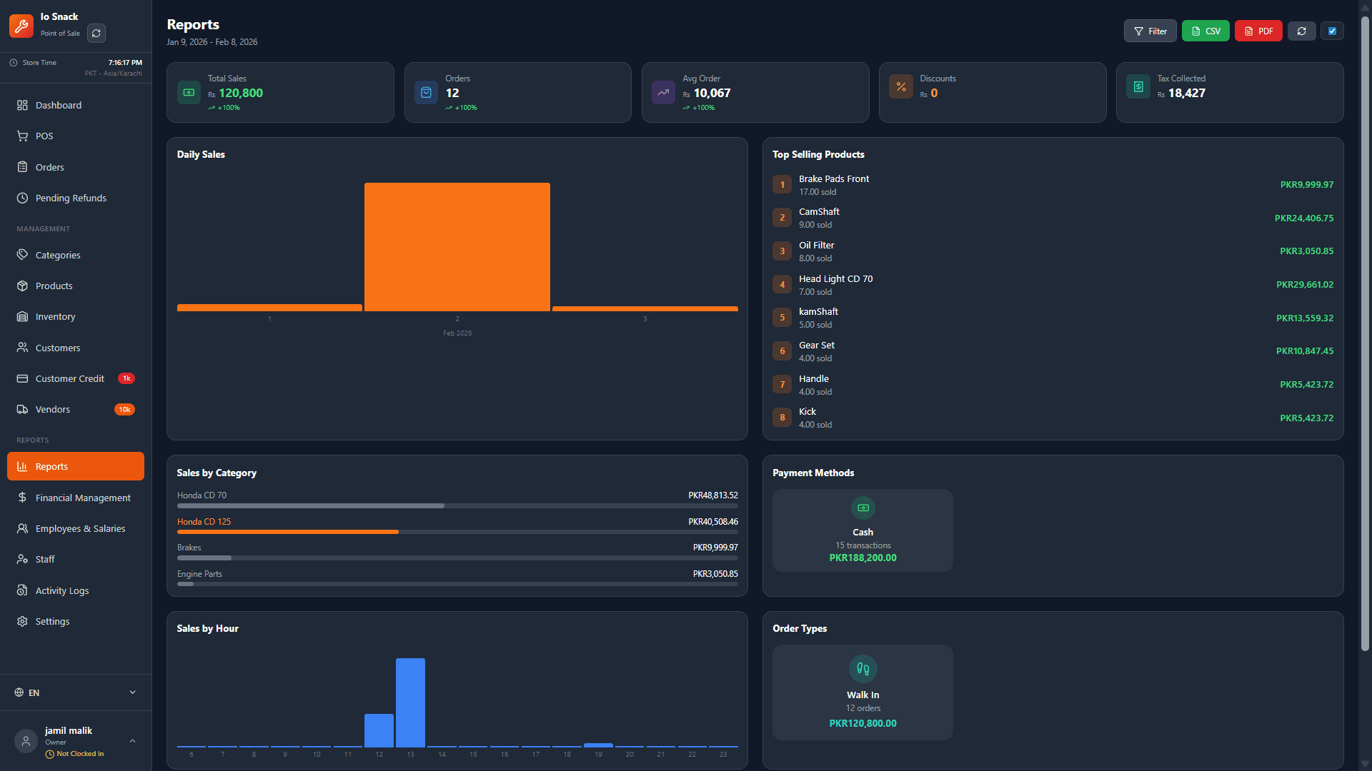Switch to the Dashboard view
Image resolution: width=1372 pixels, height=771 pixels.
(x=57, y=105)
